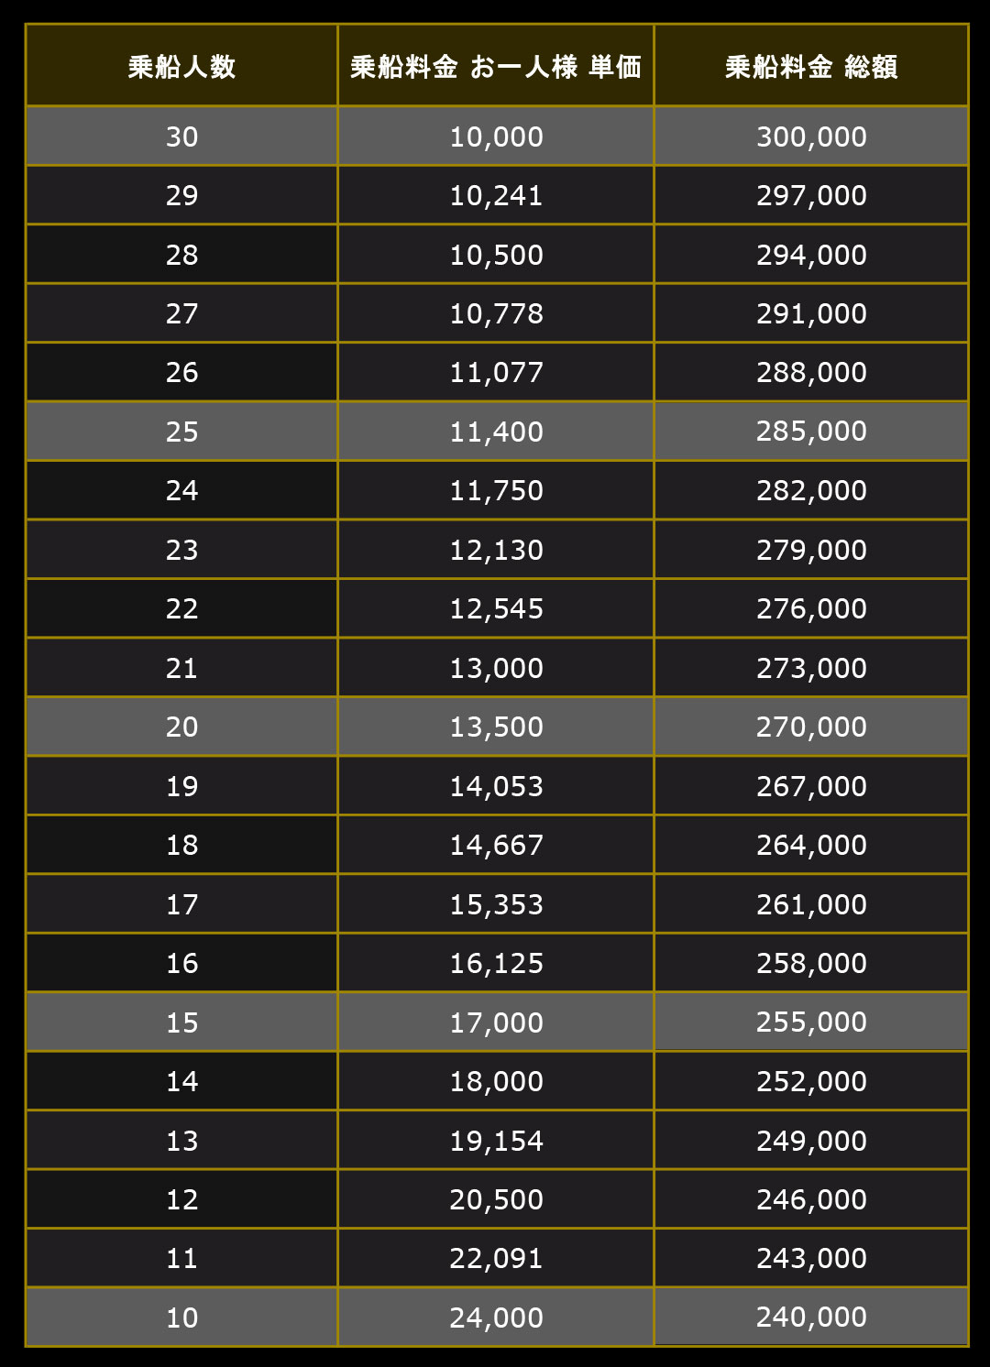The width and height of the screenshot is (990, 1367).
Task: Click the passenger count 20 cell
Action: [181, 727]
